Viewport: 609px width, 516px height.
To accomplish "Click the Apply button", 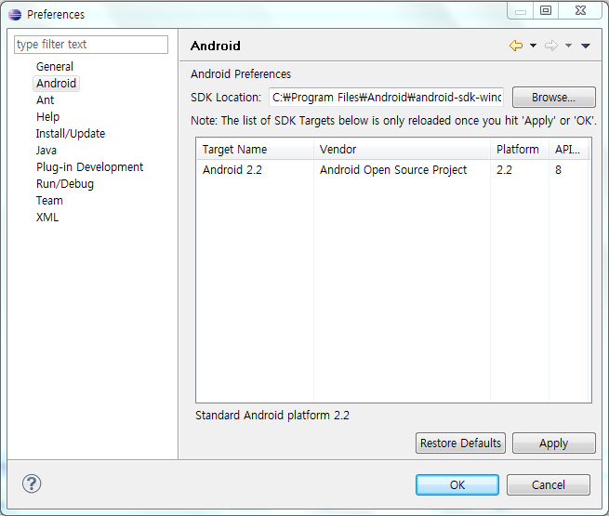I will pyautogui.click(x=554, y=443).
